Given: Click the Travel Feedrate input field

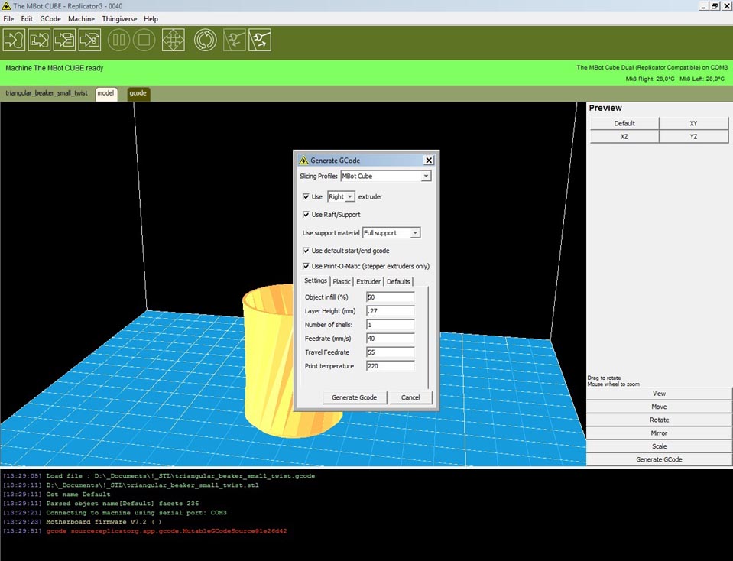Looking at the screenshot, I should (391, 352).
